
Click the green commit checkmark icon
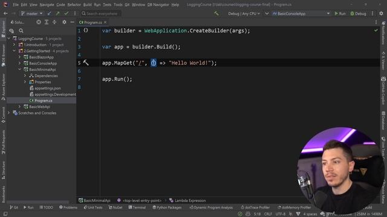click(x=66, y=13)
